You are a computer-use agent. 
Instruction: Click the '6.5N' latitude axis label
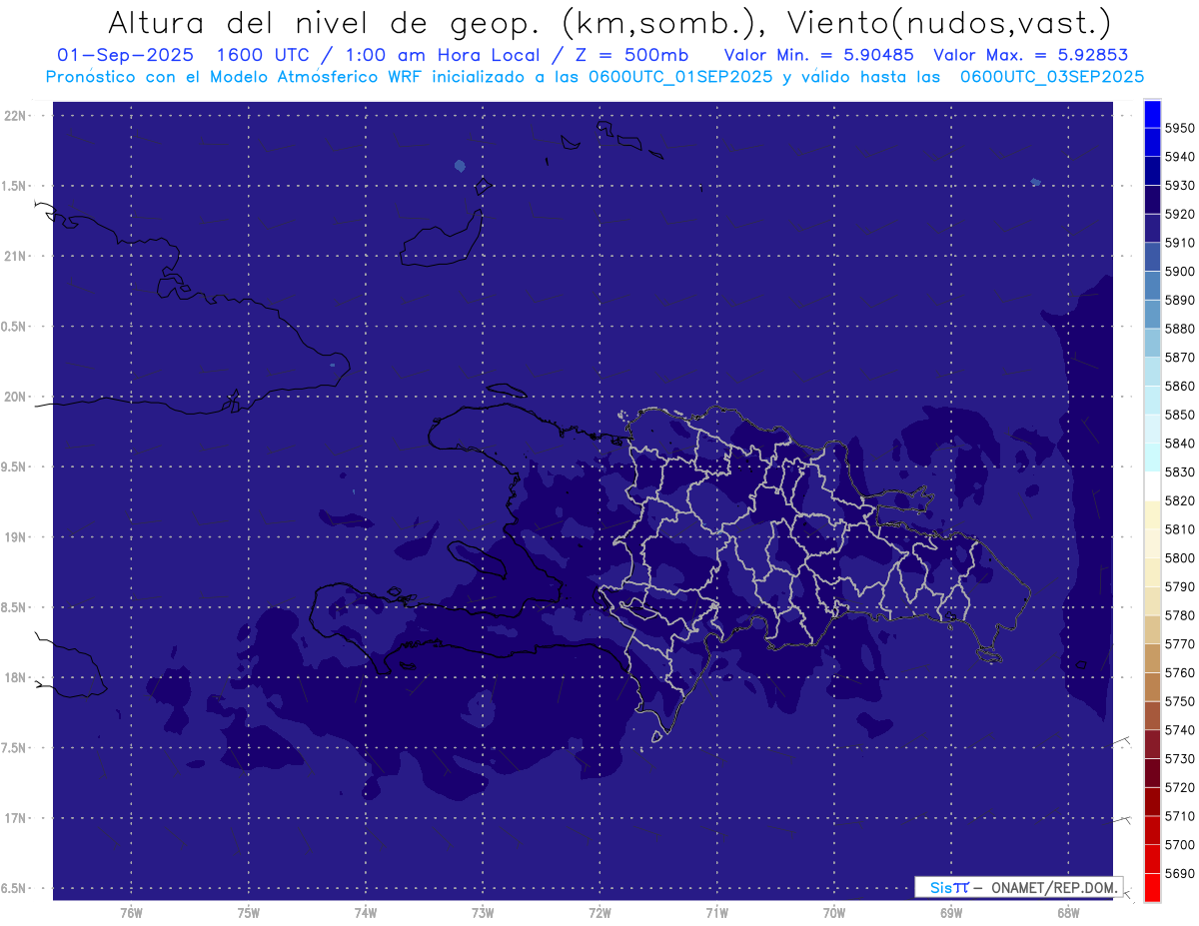pos(15,888)
